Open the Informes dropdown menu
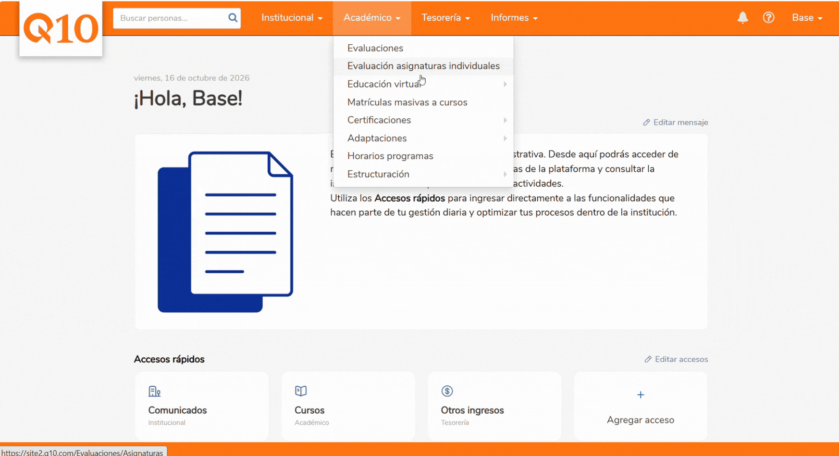 pyautogui.click(x=514, y=18)
